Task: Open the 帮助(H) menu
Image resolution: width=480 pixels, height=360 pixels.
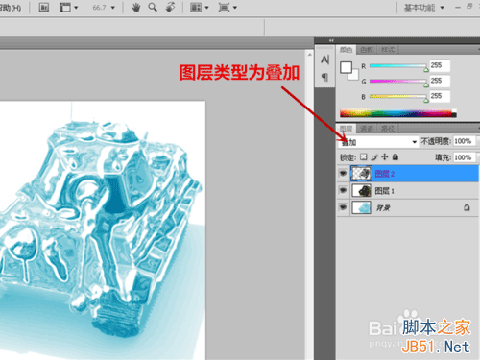Action: tap(11, 8)
